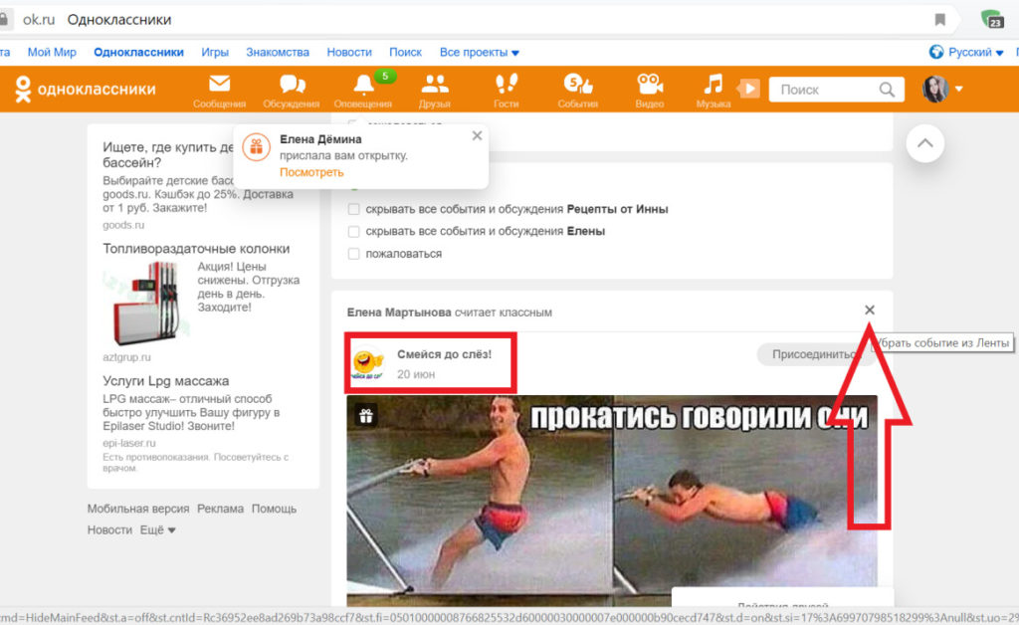Screen dimensions: 1019x625
Task: Click the orange play button next to Музыка
Action: pyautogui.click(x=748, y=89)
